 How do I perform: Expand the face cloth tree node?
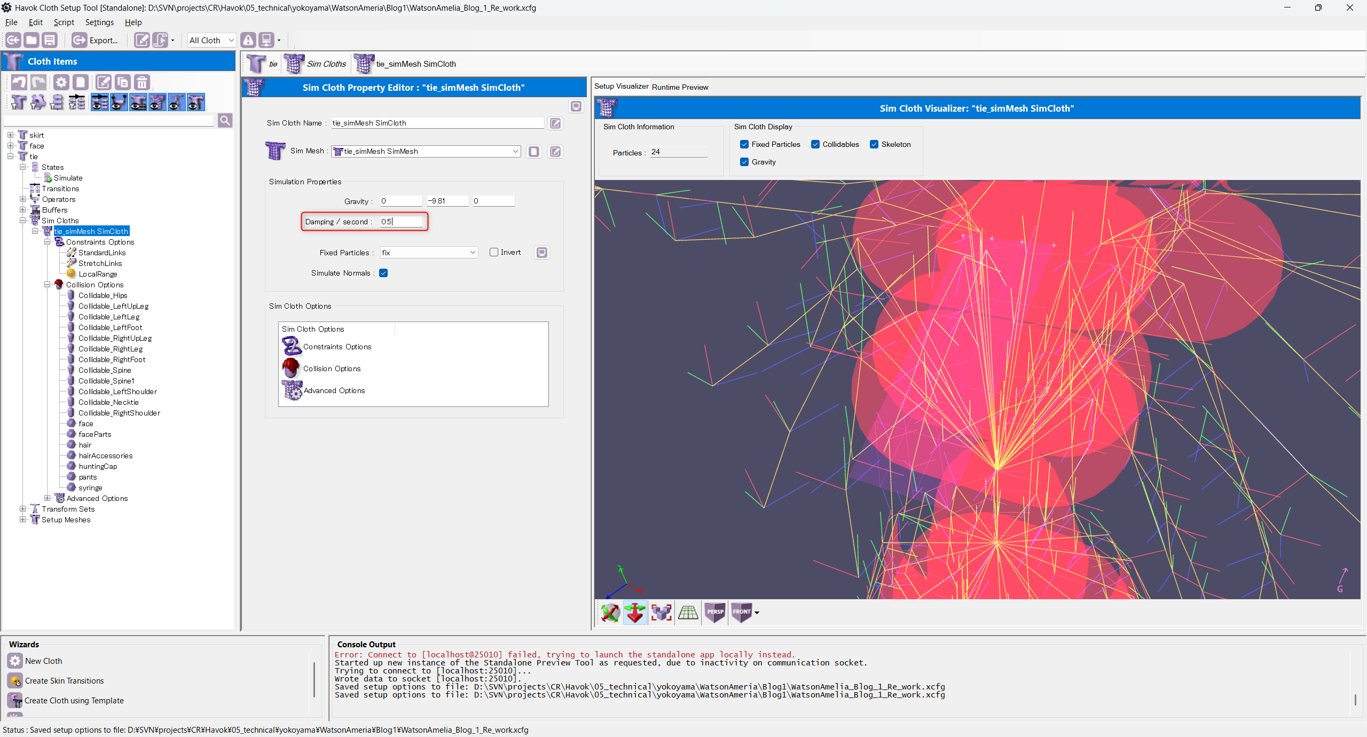pos(10,146)
